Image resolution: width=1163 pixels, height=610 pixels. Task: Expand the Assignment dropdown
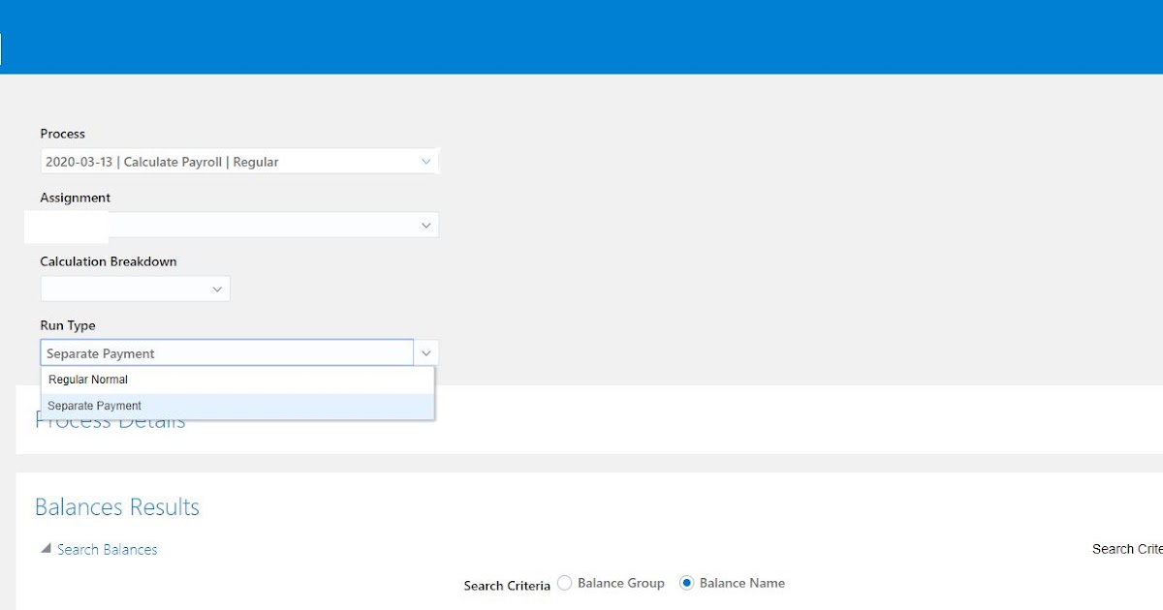click(x=425, y=225)
